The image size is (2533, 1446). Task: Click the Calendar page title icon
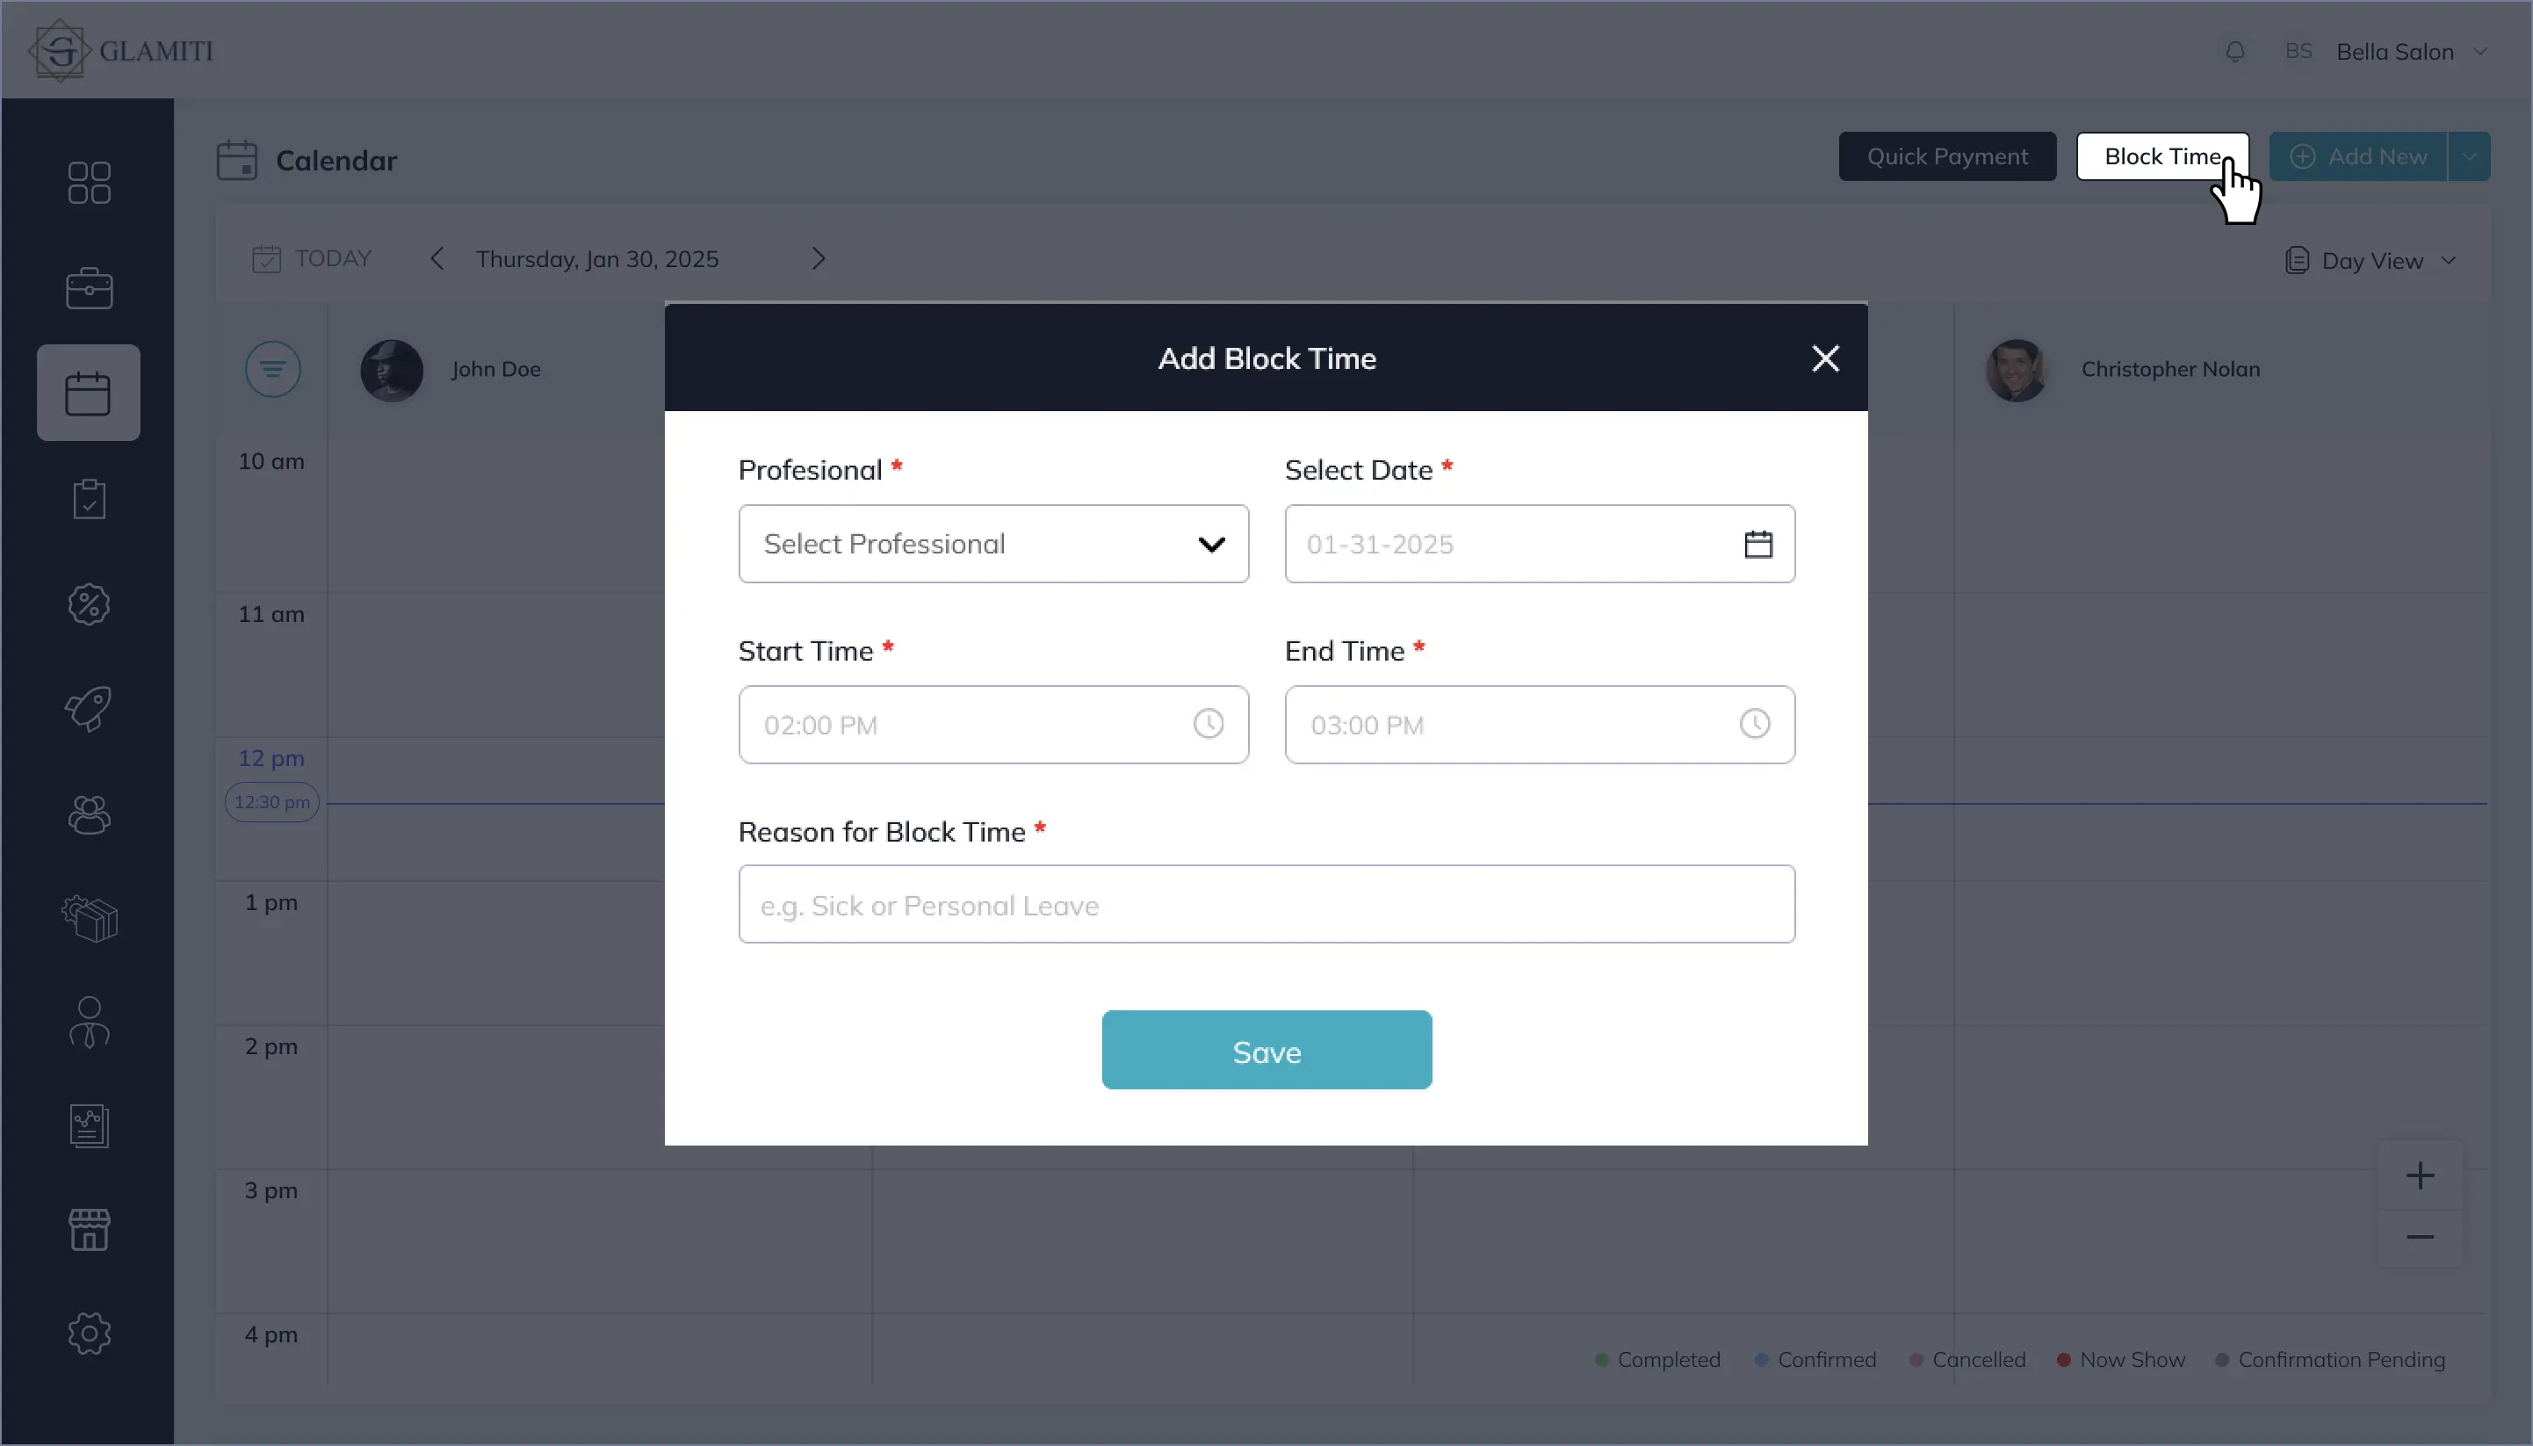[x=237, y=160]
